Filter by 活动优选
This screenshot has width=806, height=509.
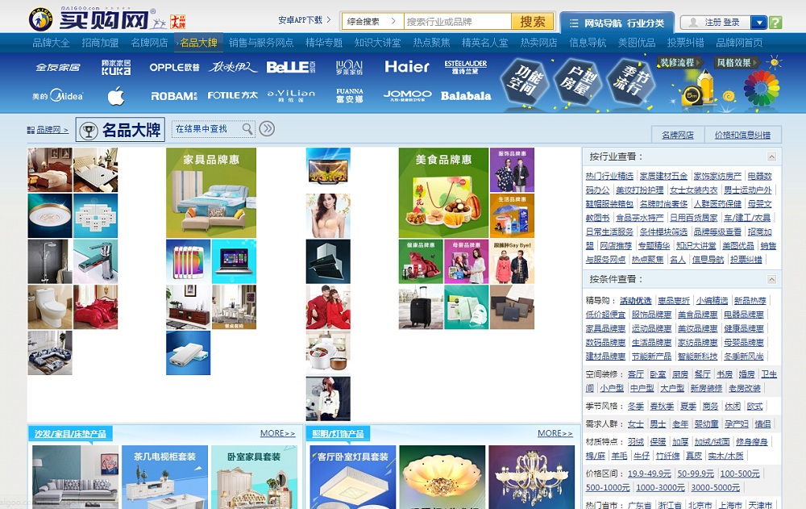635,301
